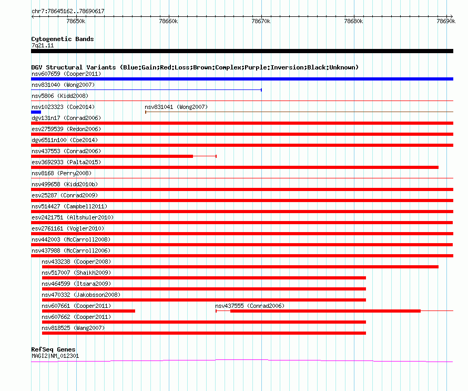Image resolution: width=468 pixels, height=391 pixels.
Task: Click the nsv442003 (McCarroll2008) label
Action: pos(71,239)
